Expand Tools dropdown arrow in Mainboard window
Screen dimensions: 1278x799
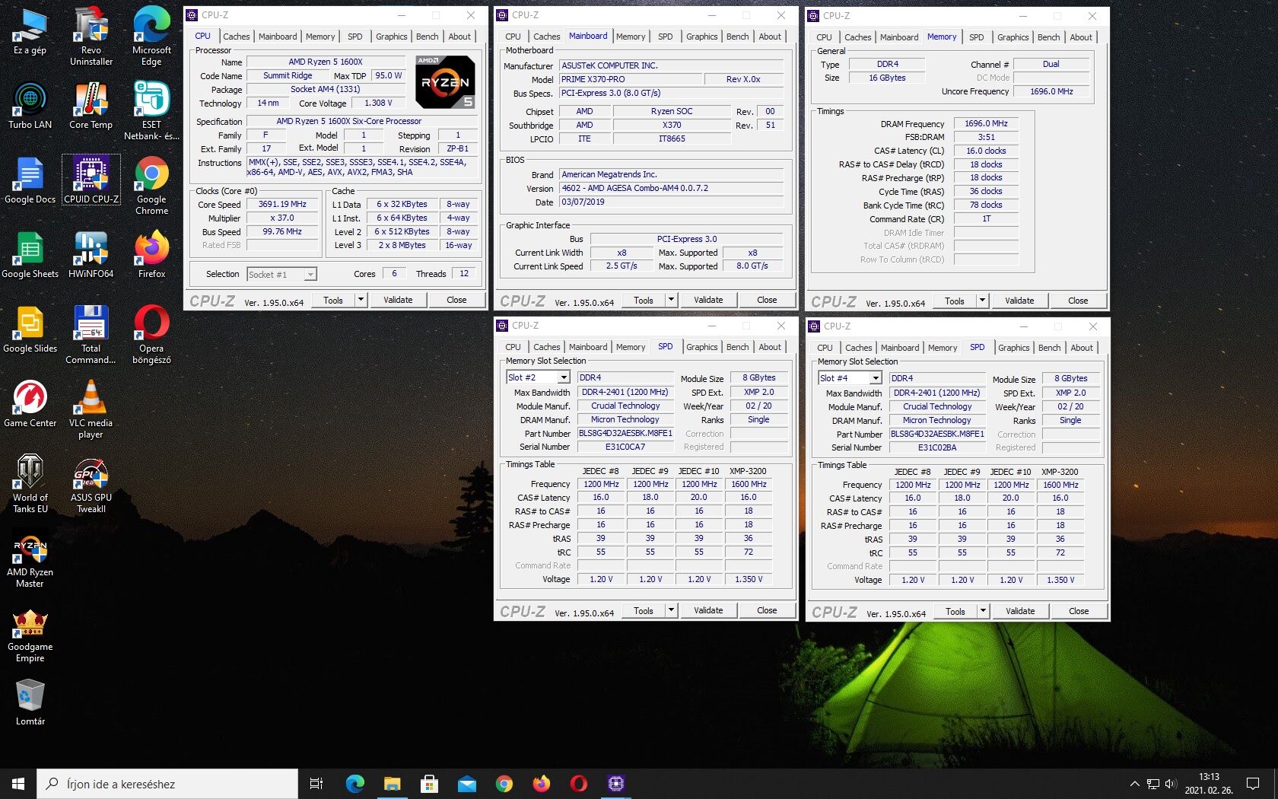[x=671, y=300]
